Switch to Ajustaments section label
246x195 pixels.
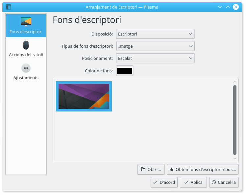point(26,78)
